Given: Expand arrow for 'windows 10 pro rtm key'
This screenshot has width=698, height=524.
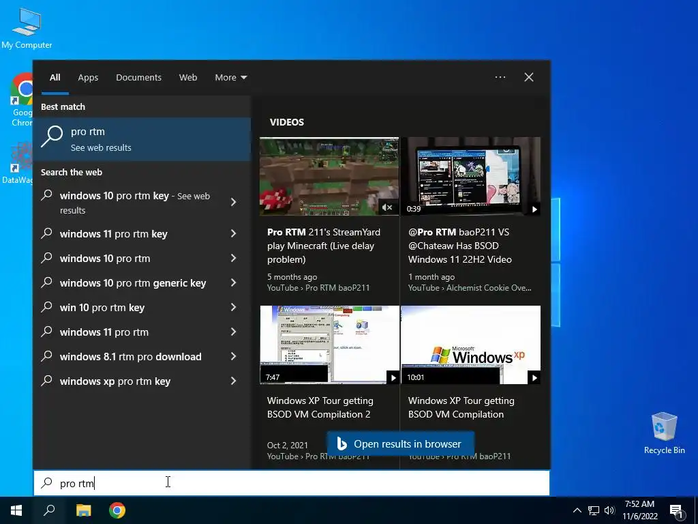Looking at the screenshot, I should 234,202.
